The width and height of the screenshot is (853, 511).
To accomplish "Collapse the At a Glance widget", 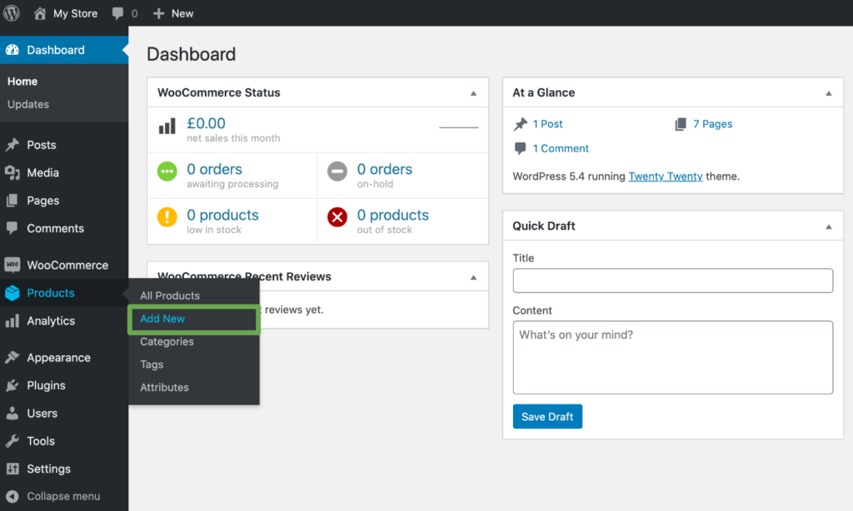I will pos(828,92).
